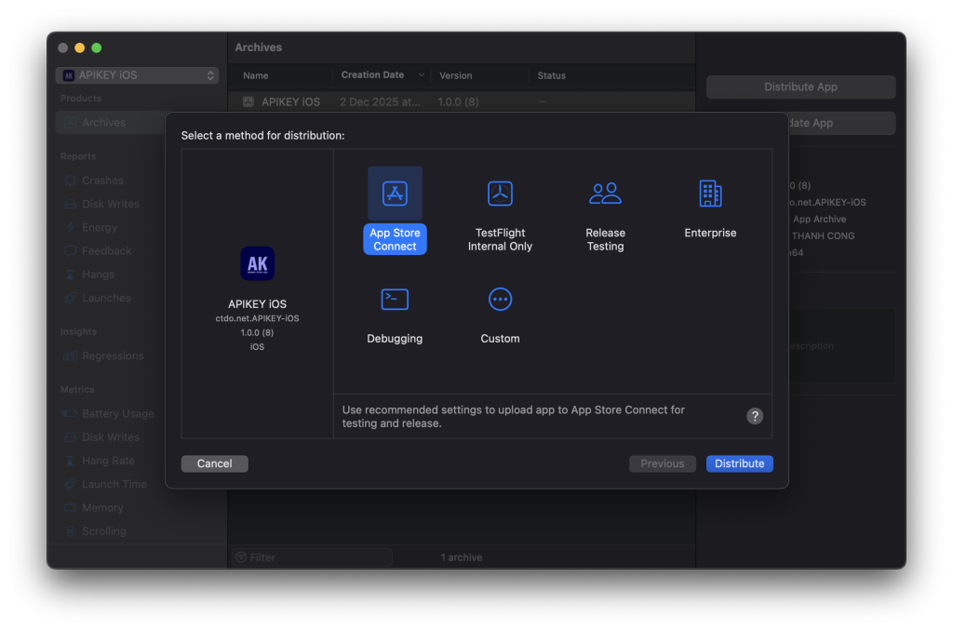Open Regressions under Insights
Viewport: 953px width, 631px height.
[x=113, y=356]
